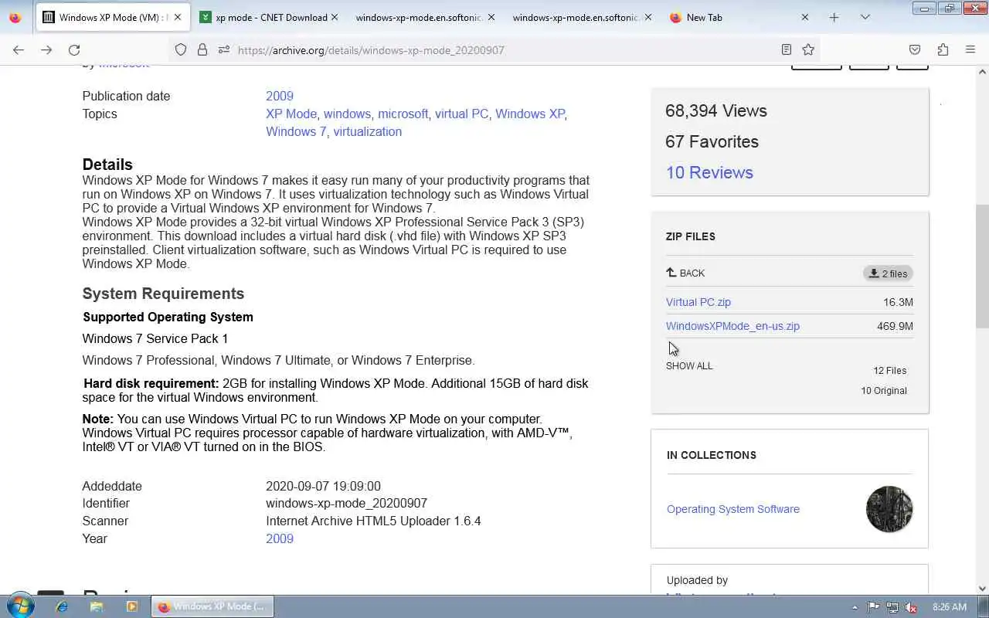The width and height of the screenshot is (989, 618).
Task: Open the site permissions icon in address bar
Action: pos(223,49)
